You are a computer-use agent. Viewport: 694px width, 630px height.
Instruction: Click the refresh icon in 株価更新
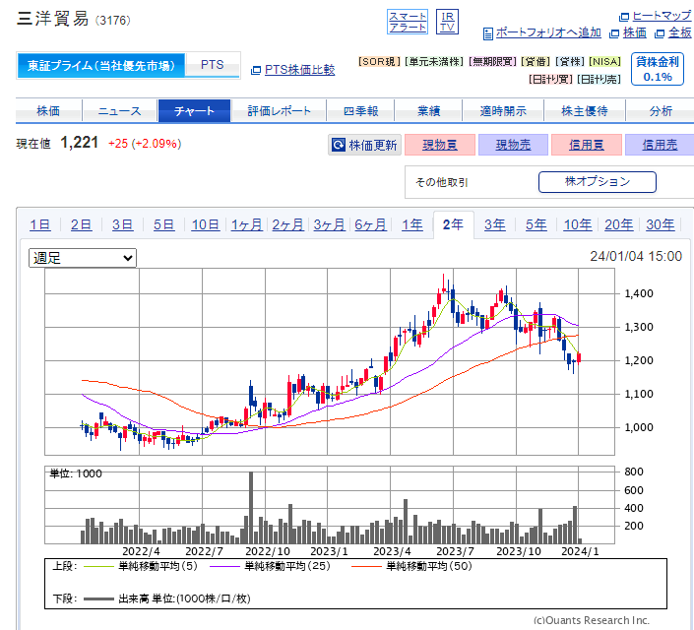[339, 145]
